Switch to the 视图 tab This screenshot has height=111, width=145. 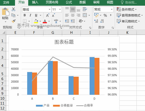110,2
